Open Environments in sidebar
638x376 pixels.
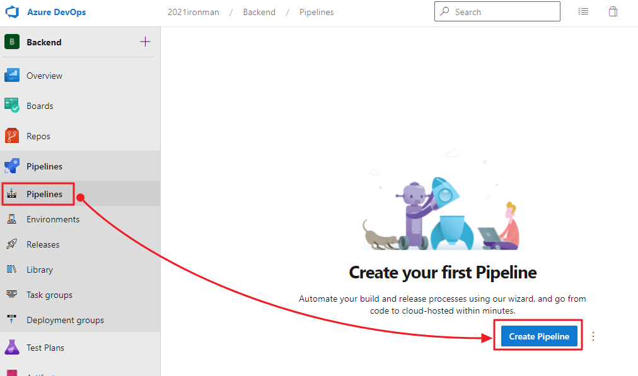53,220
